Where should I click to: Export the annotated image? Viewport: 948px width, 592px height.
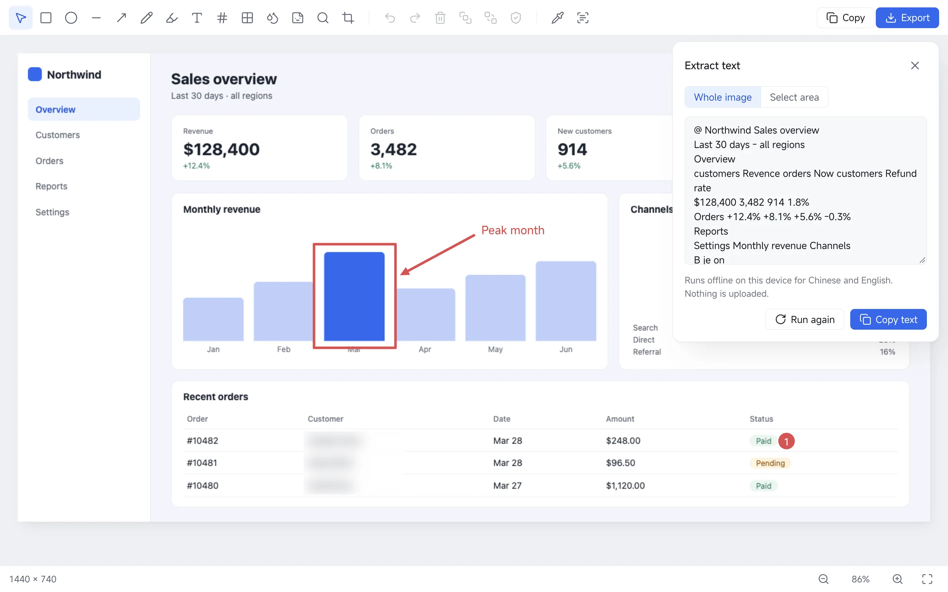tap(907, 18)
